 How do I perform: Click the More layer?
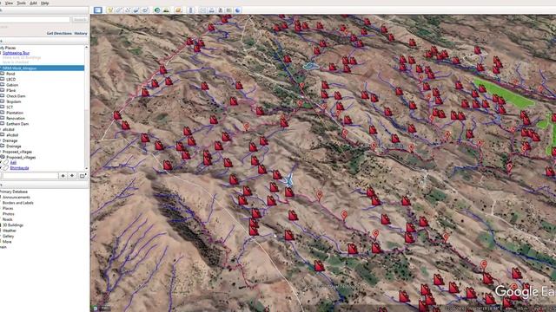[7, 242]
